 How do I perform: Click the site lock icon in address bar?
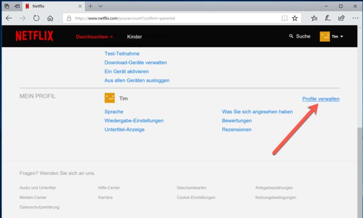click(x=69, y=18)
